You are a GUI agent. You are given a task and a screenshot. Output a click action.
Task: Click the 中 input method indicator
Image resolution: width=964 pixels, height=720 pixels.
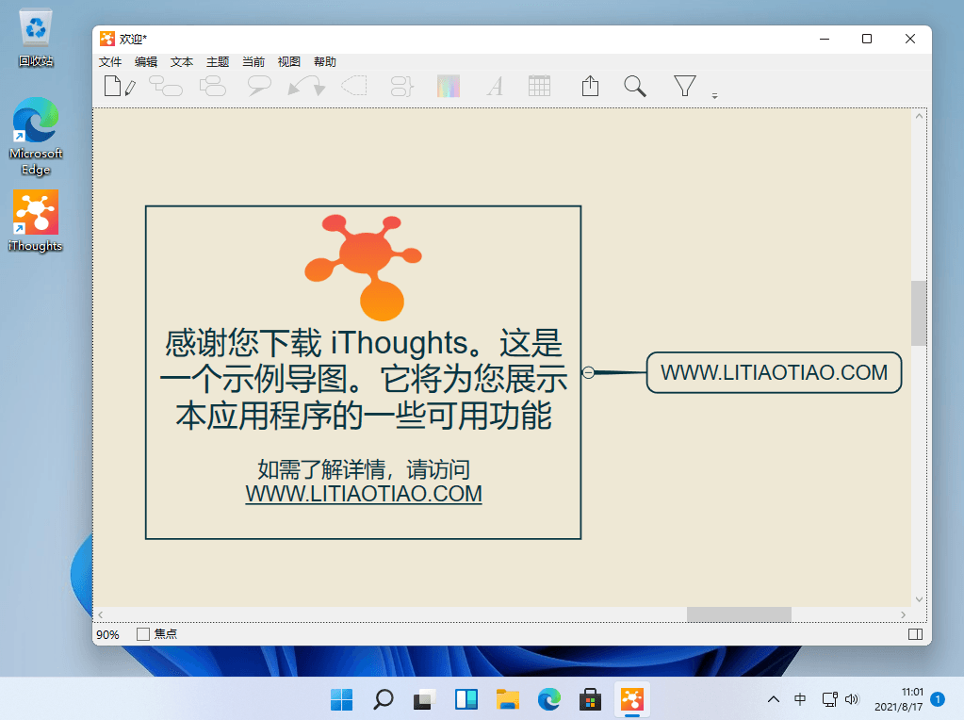tap(800, 699)
